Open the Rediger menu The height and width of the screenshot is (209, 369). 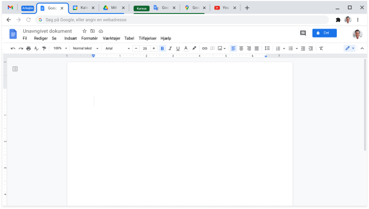tap(41, 38)
